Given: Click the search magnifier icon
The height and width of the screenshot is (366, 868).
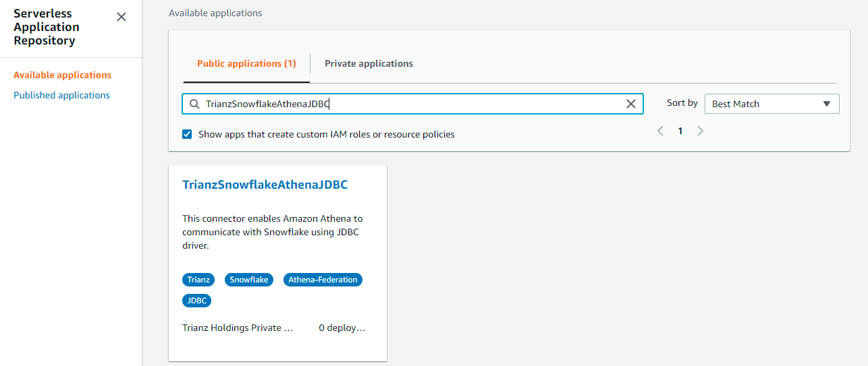Looking at the screenshot, I should (194, 104).
